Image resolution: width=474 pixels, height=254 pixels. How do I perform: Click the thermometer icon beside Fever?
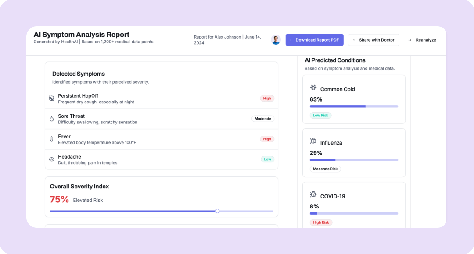click(51, 139)
